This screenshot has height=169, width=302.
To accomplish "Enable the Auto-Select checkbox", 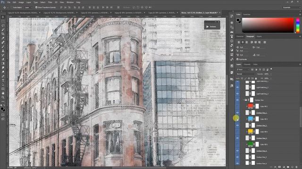I will (x=12, y=8).
